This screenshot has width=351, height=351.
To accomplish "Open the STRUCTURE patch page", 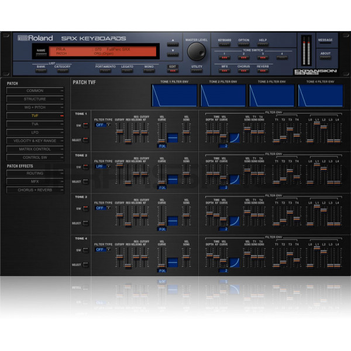I will pyautogui.click(x=35, y=99).
